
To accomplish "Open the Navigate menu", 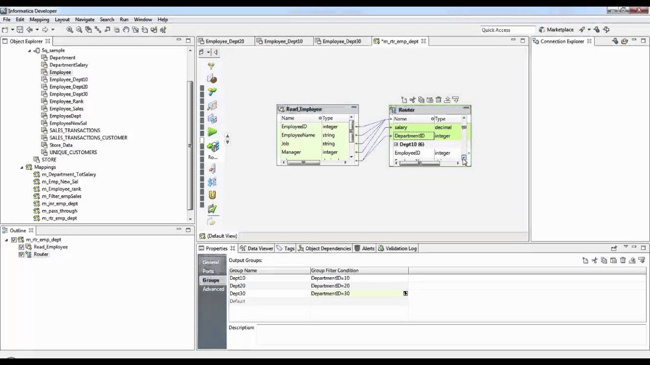I will 85,20.
